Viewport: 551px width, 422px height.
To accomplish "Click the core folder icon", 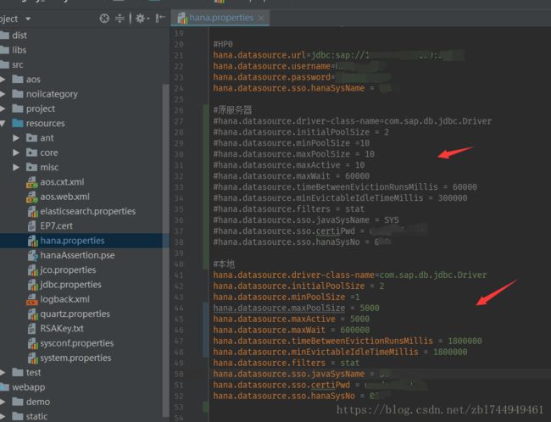I will click(31, 153).
